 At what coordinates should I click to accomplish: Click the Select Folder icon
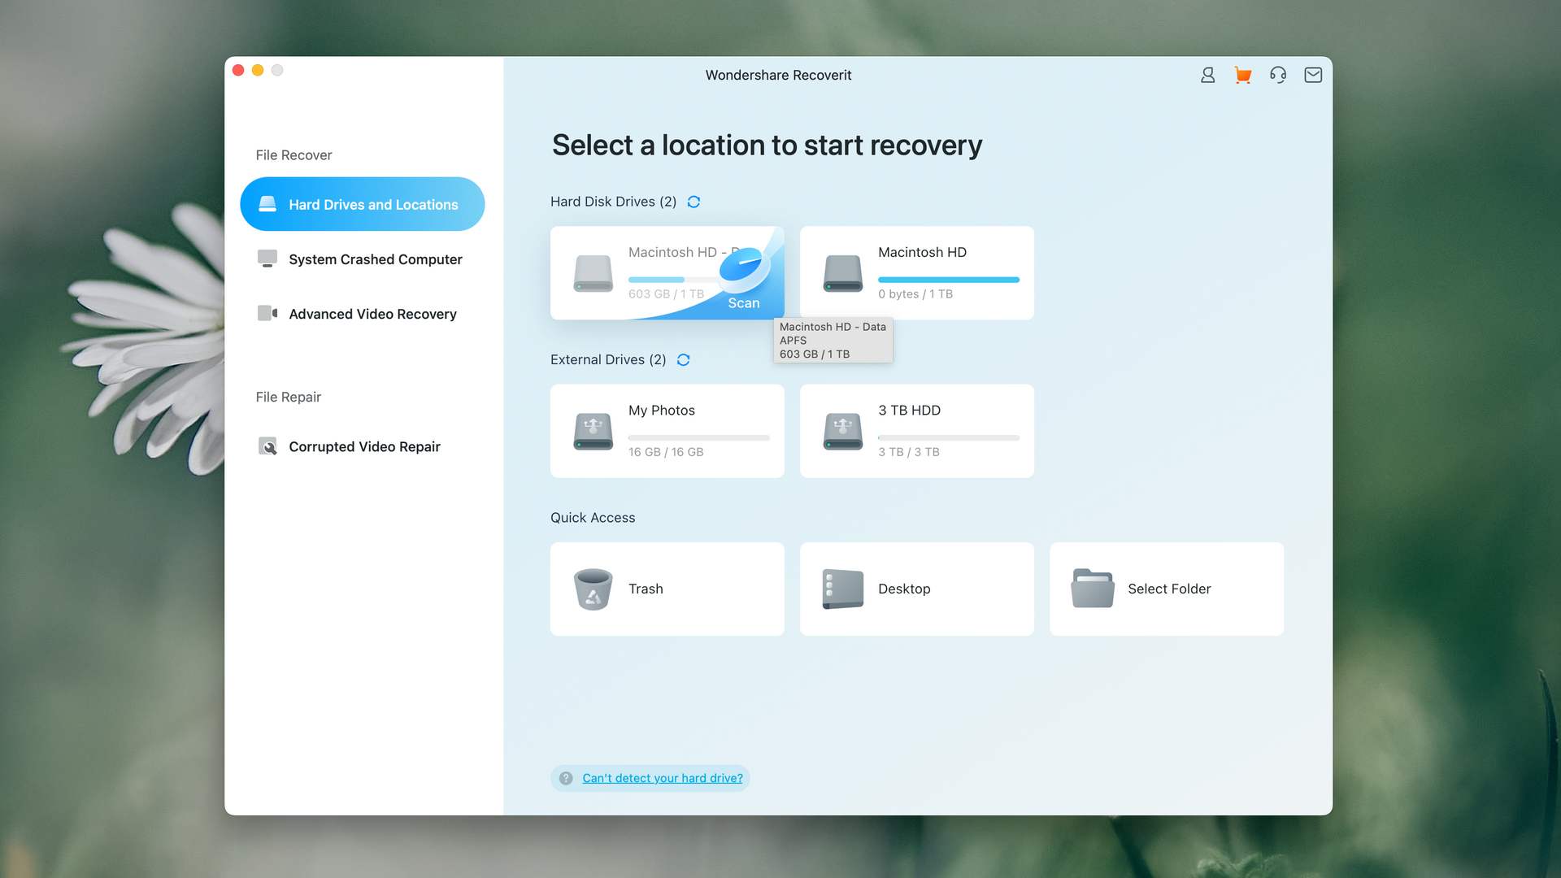click(x=1092, y=589)
